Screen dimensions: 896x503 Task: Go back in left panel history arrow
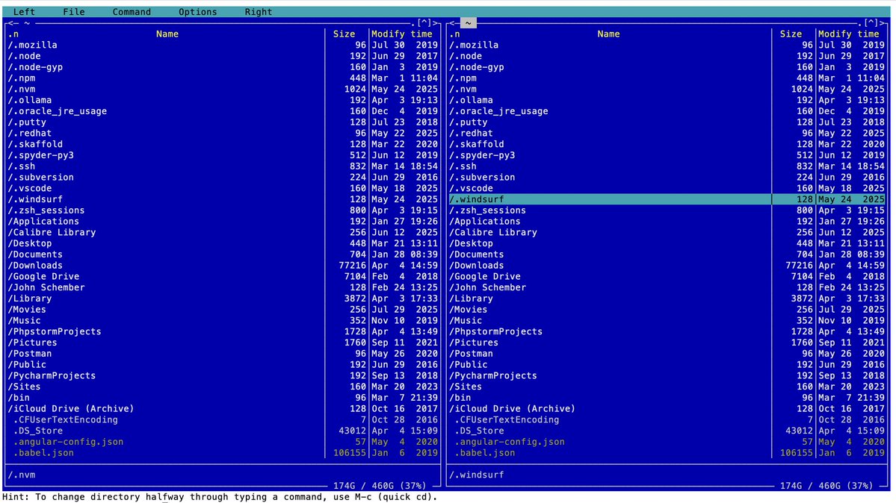tap(13, 23)
